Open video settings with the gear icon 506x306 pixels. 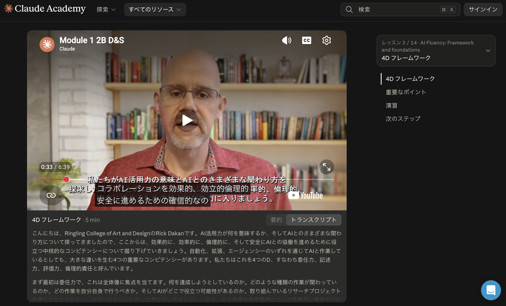[x=326, y=40]
